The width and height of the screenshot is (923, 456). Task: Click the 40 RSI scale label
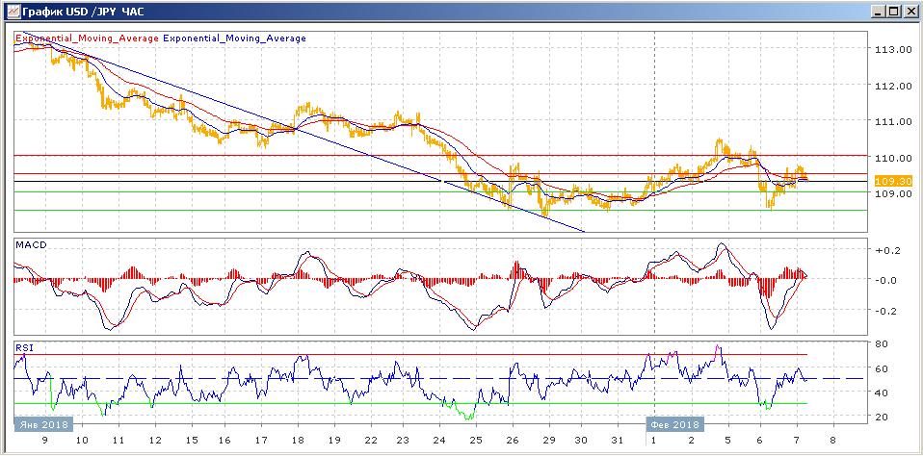(x=882, y=393)
